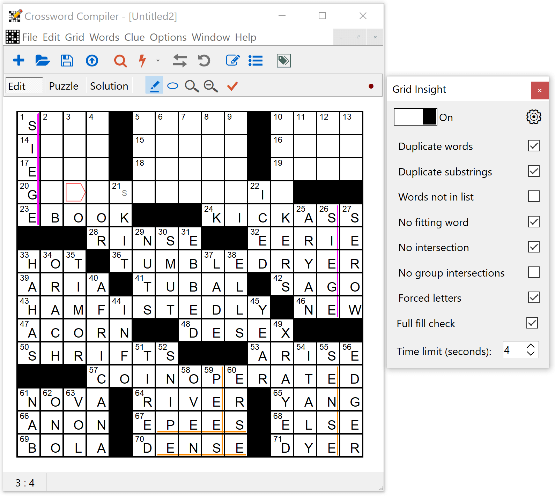Uncheck the Duplicate words checkbox
Screen dimensions: 555x498
coord(534,146)
